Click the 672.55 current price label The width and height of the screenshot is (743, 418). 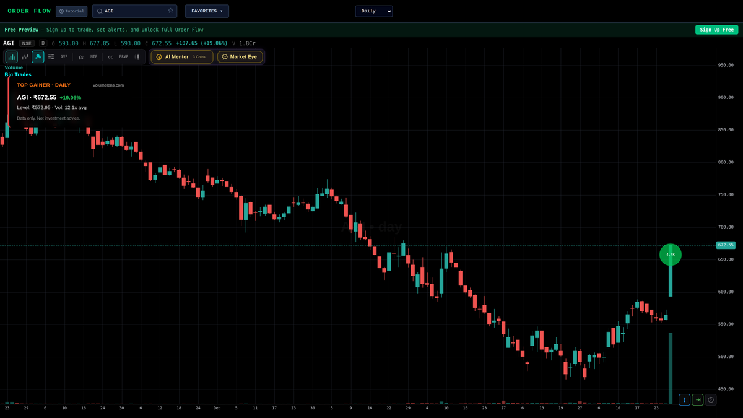click(x=726, y=245)
